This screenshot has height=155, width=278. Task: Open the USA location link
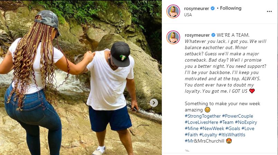(188, 15)
